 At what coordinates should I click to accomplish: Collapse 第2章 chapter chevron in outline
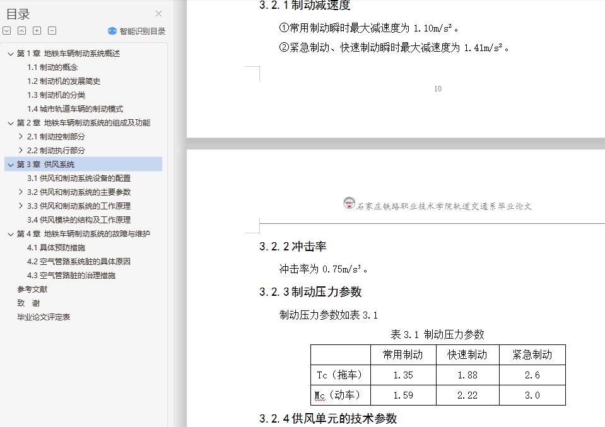pyautogui.click(x=11, y=123)
